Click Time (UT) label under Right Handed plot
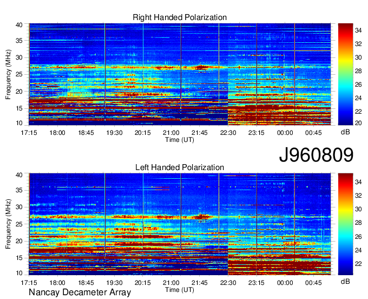This screenshot has height=299, width=368. 180,140
